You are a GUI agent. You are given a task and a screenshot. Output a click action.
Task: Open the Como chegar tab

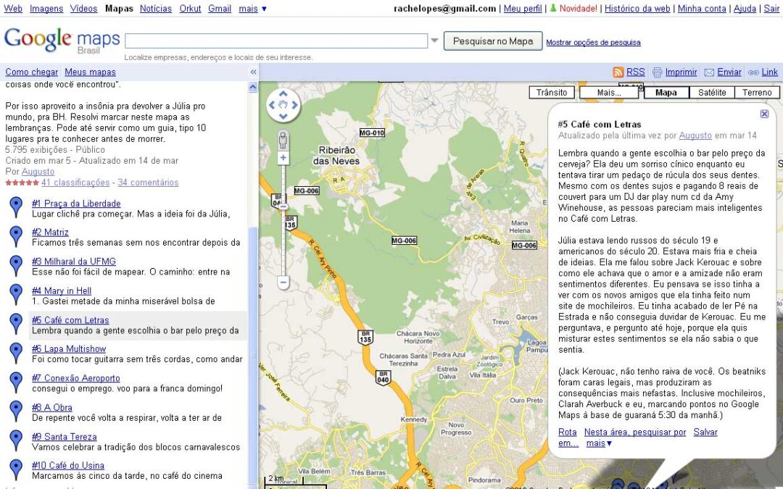(31, 72)
